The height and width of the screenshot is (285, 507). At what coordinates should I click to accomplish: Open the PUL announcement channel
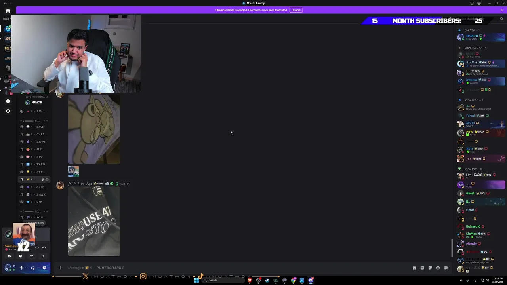pyautogui.click(x=34, y=111)
